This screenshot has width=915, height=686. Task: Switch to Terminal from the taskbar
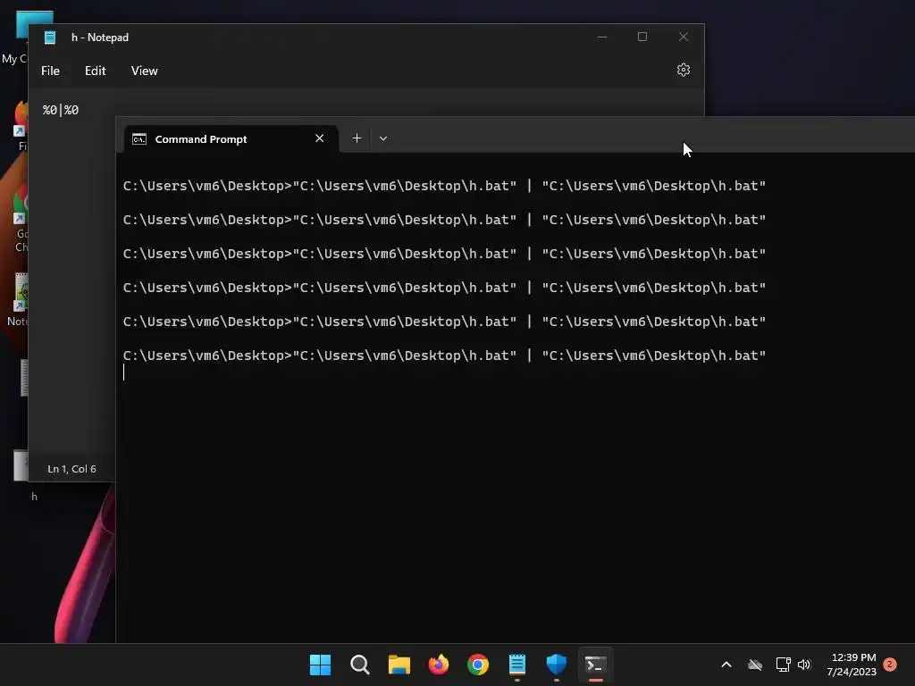pos(595,665)
